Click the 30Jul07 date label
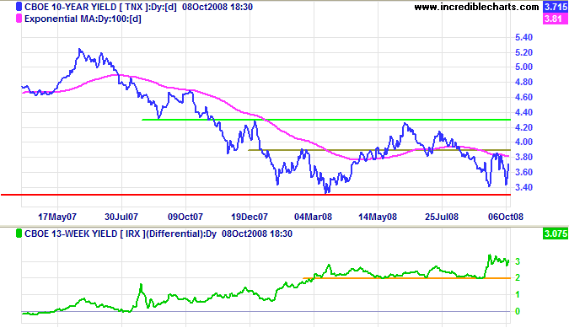Viewport: 569px width, 333px height. click(x=121, y=217)
